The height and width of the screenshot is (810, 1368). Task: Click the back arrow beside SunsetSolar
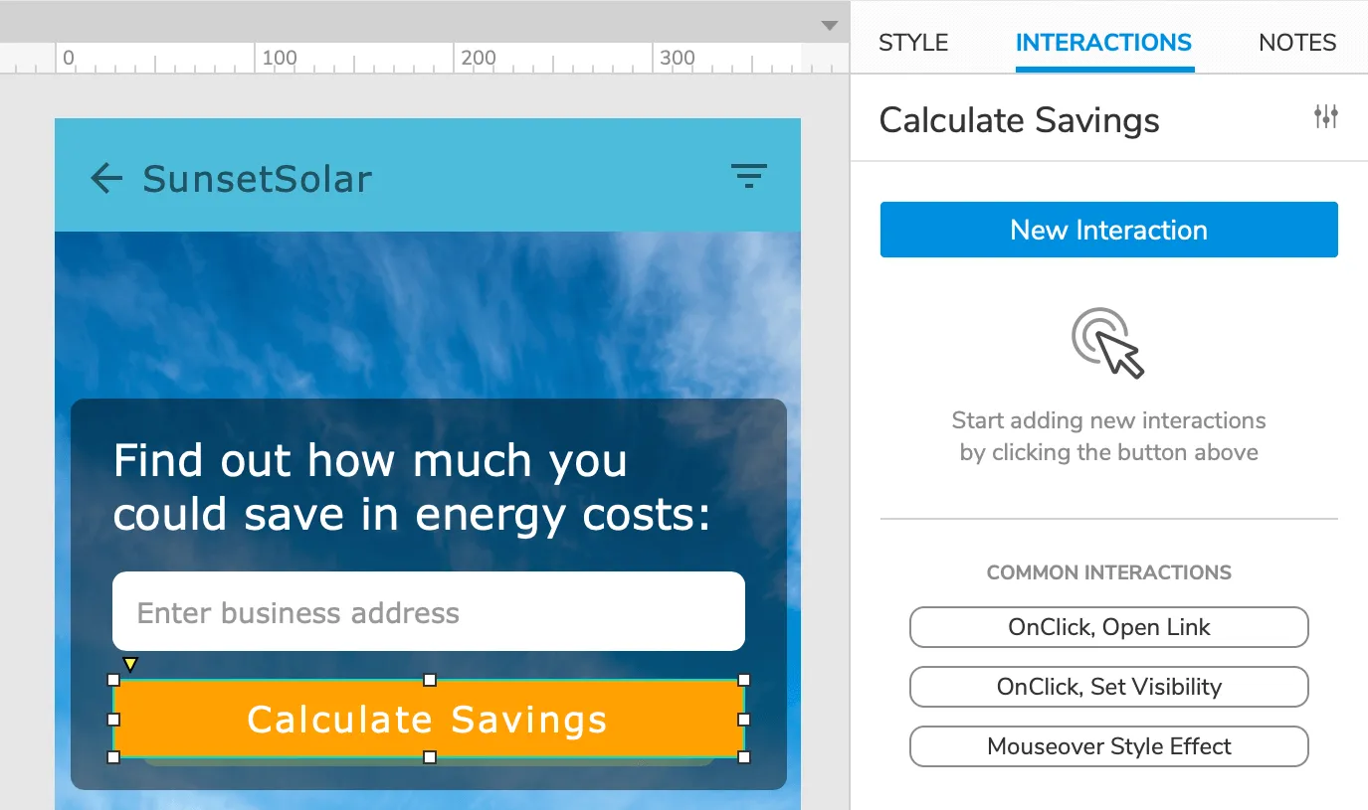106,179
